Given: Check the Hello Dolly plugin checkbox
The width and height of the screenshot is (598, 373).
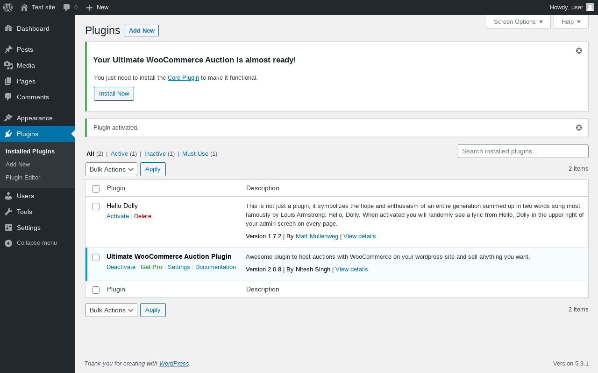Looking at the screenshot, I should click(x=96, y=206).
